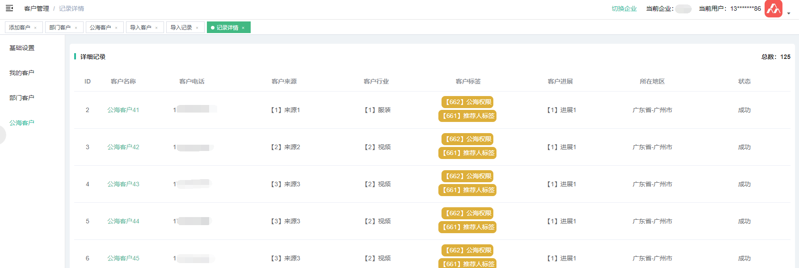Close the 公海客户 tab
The height and width of the screenshot is (268, 799).
coord(116,28)
